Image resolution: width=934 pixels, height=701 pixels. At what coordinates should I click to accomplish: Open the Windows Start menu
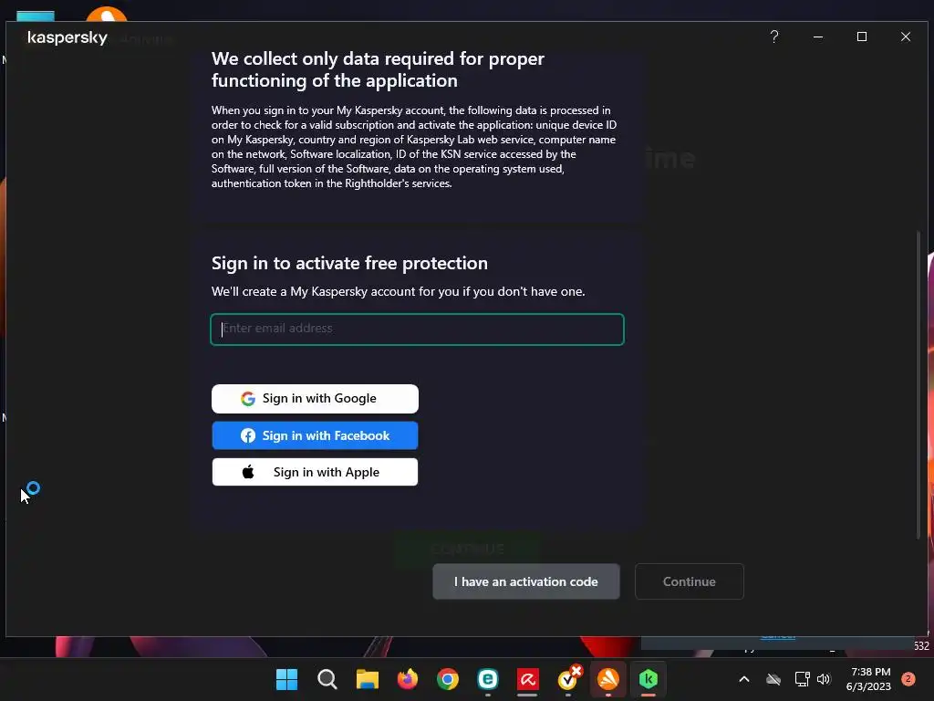click(x=286, y=679)
